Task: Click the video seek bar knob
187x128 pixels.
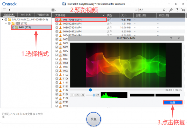Action: pos(90,90)
